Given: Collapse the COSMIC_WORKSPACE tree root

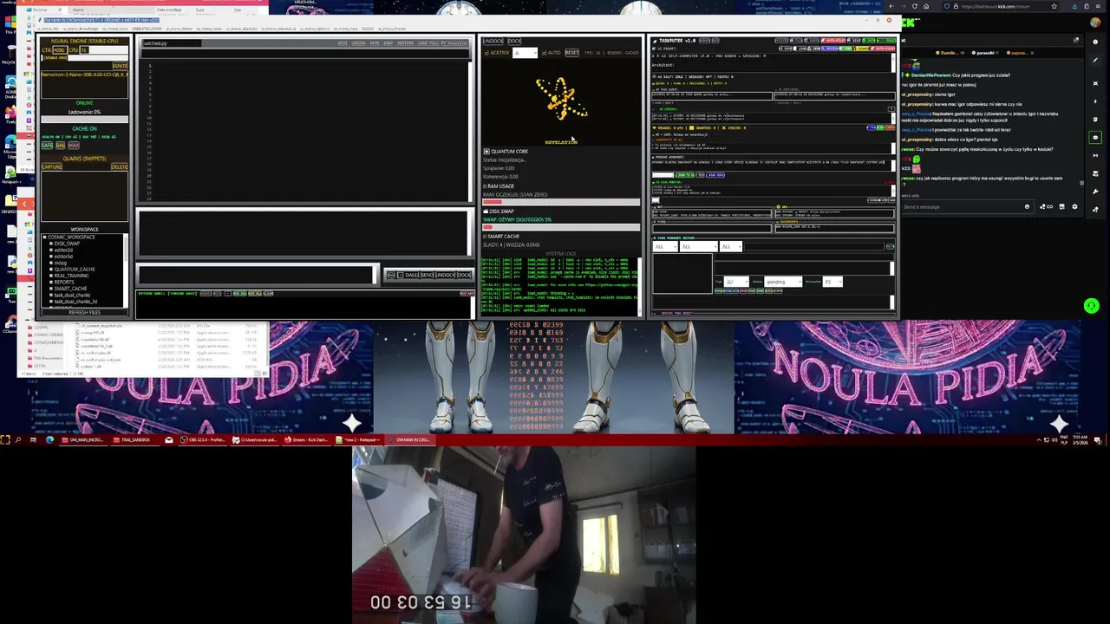Looking at the screenshot, I should pos(44,237).
